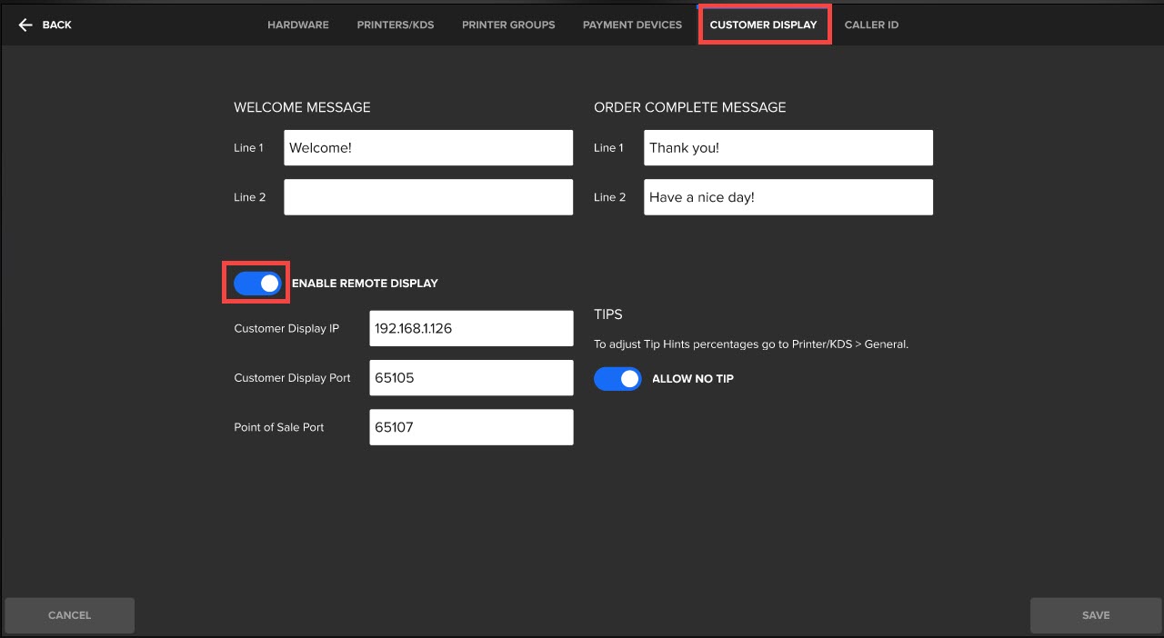Select the Customer Display Port field
Image resolution: width=1164 pixels, height=638 pixels.
471,378
